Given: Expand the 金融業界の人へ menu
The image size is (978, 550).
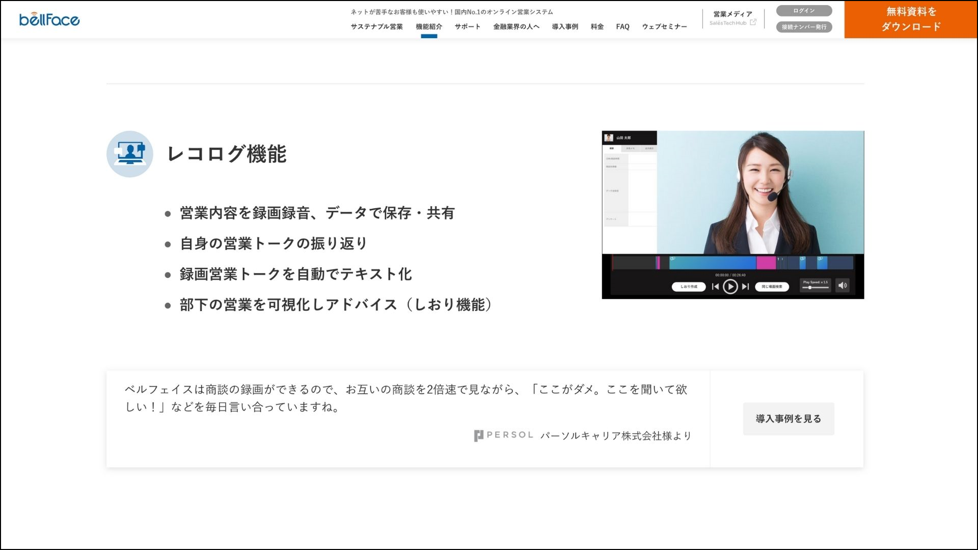Looking at the screenshot, I should [516, 26].
